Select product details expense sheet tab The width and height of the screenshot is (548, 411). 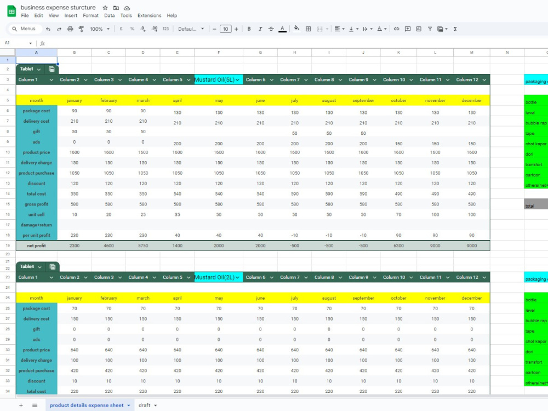click(x=87, y=406)
